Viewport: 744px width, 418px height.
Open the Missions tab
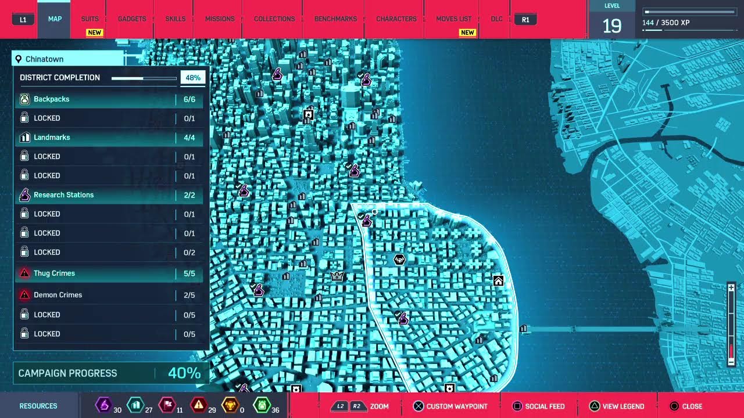(x=220, y=19)
